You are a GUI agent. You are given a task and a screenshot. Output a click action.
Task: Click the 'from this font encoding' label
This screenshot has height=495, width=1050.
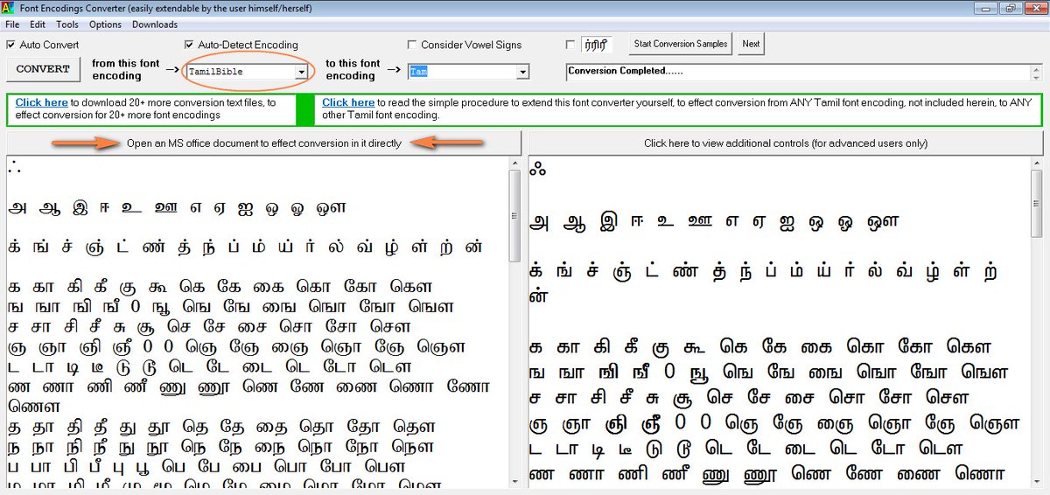point(126,70)
